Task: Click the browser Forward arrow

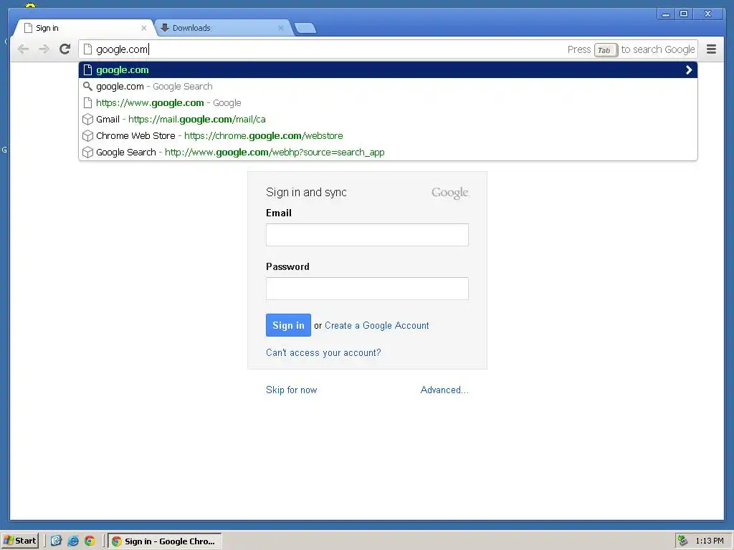Action: pyautogui.click(x=44, y=49)
